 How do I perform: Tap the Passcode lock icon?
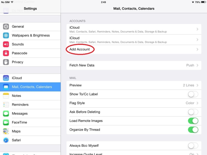[6, 53]
